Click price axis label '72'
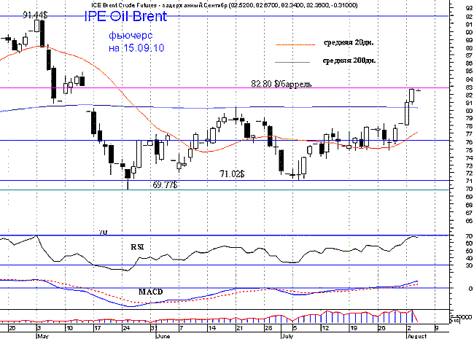The height and width of the screenshot is (339, 474). [469, 173]
